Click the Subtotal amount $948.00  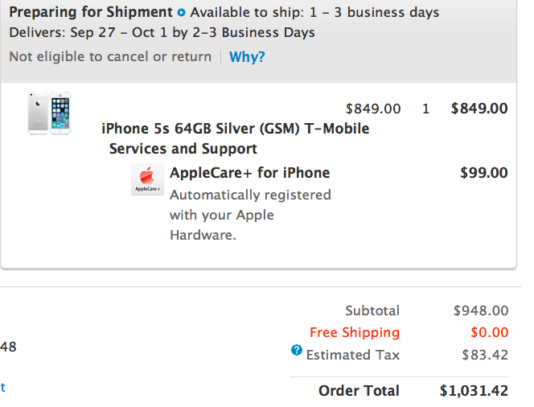[480, 310]
